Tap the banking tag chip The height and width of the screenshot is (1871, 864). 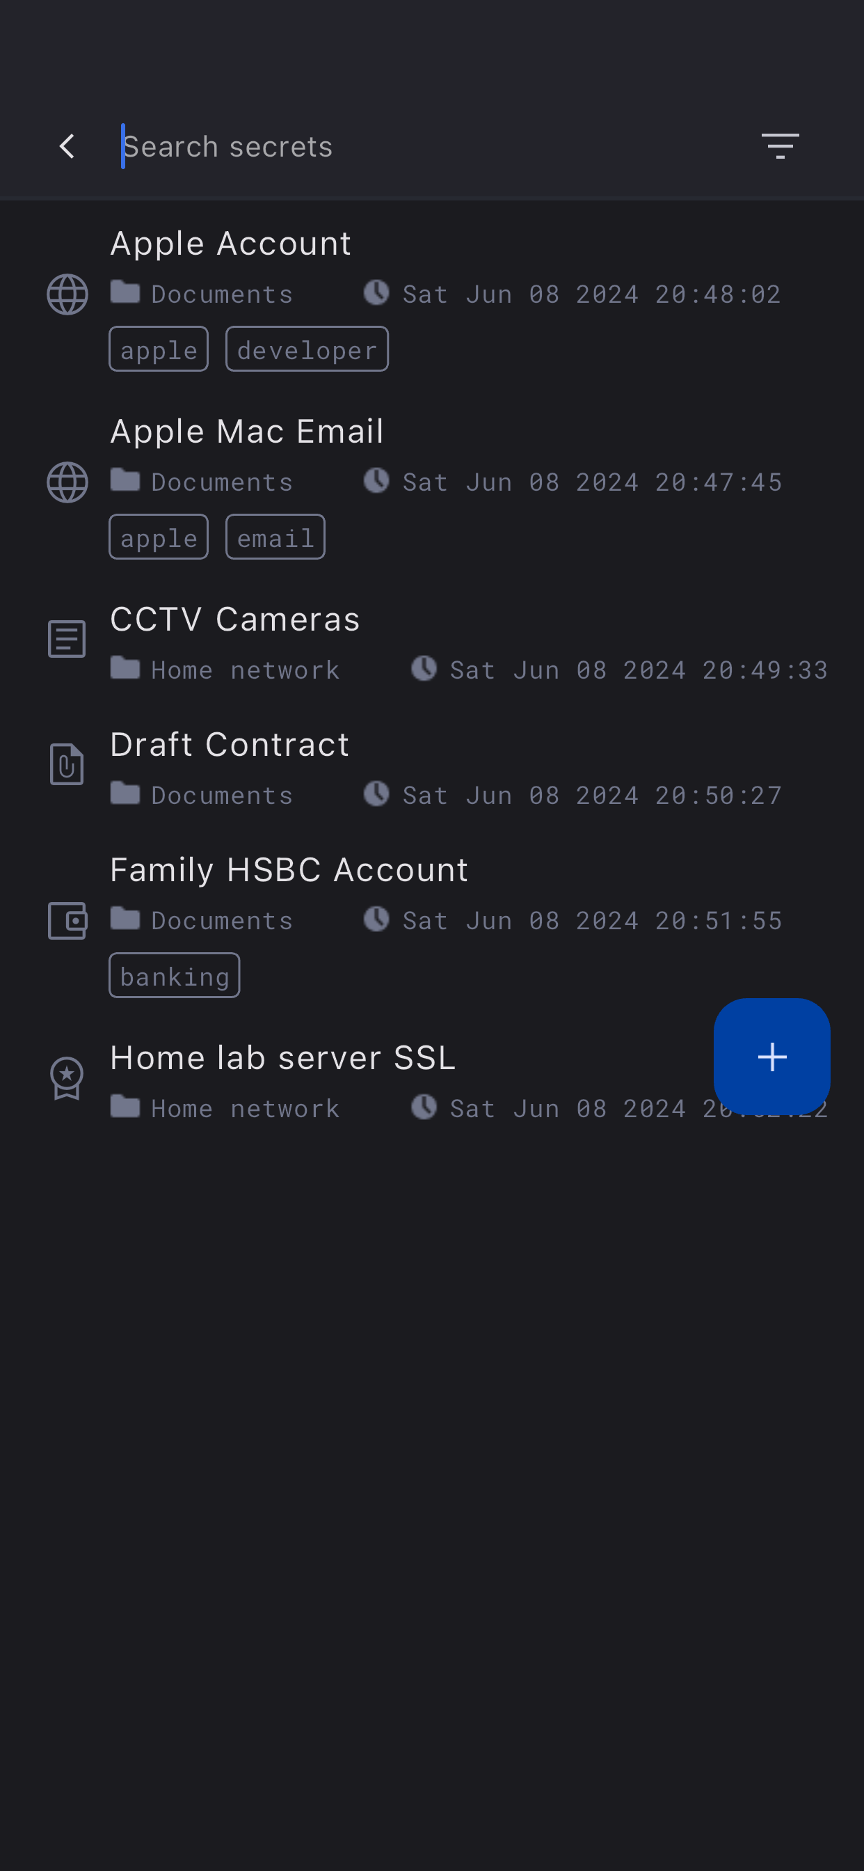click(174, 976)
